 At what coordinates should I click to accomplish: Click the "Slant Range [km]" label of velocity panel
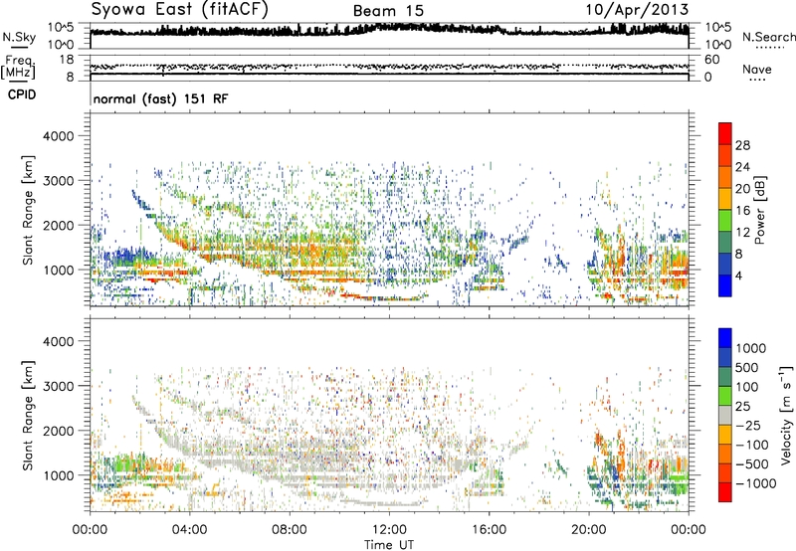28,416
